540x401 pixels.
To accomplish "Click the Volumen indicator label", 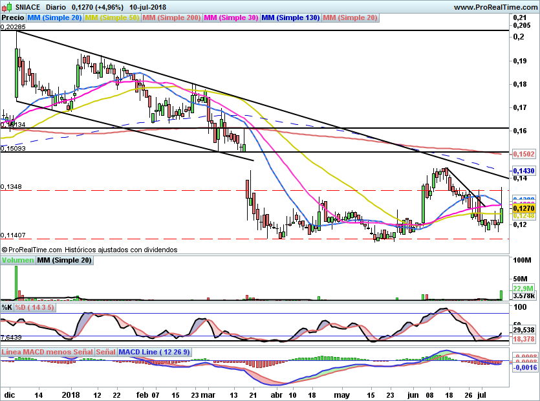I will point(17,261).
